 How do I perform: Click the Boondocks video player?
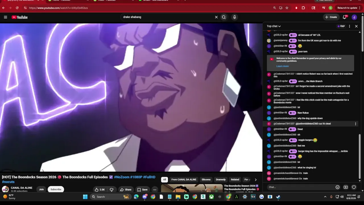131,97
